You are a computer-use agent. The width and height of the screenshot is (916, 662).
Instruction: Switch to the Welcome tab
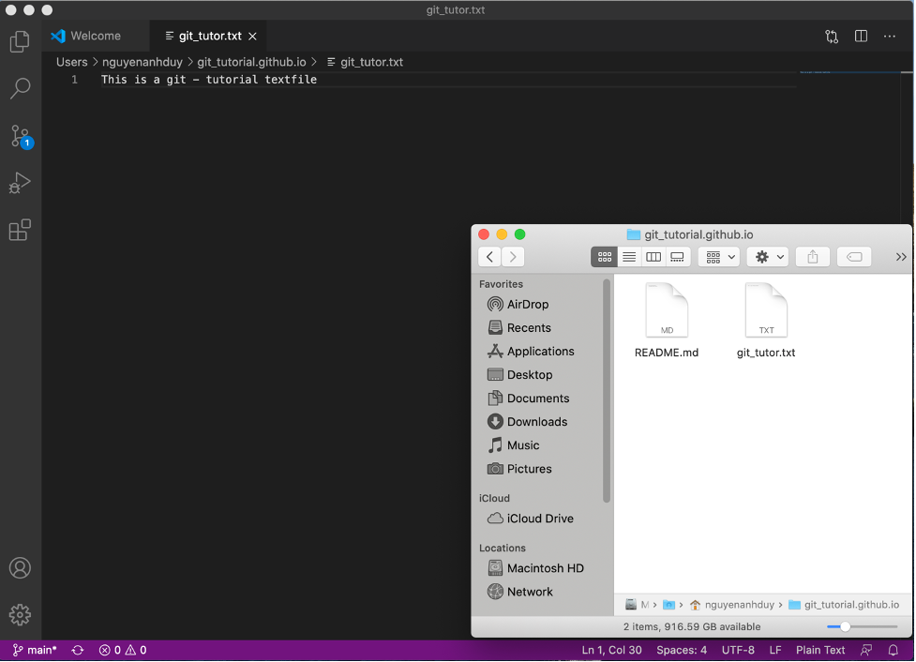(x=95, y=37)
